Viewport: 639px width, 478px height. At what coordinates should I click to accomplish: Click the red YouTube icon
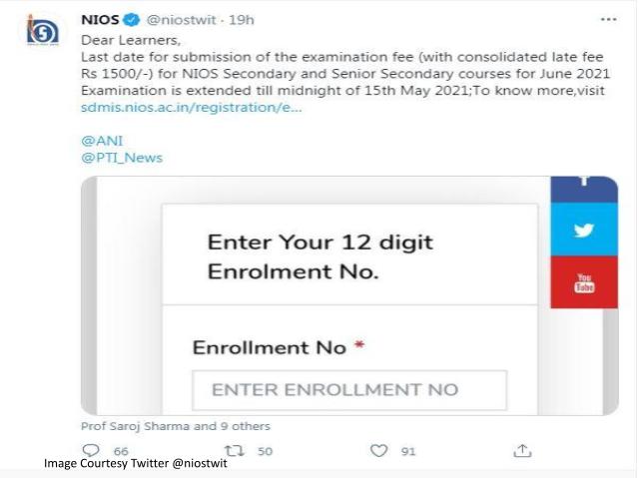pos(584,282)
